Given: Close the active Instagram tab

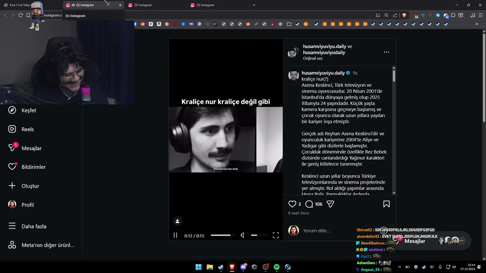Looking at the screenshot, I should point(120,5).
